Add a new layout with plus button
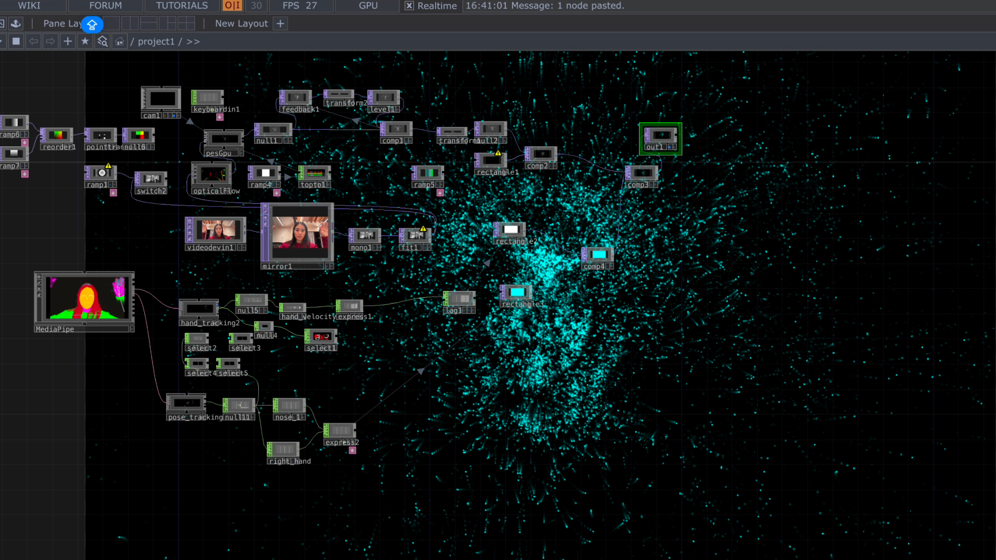The height and width of the screenshot is (560, 996). coord(280,23)
